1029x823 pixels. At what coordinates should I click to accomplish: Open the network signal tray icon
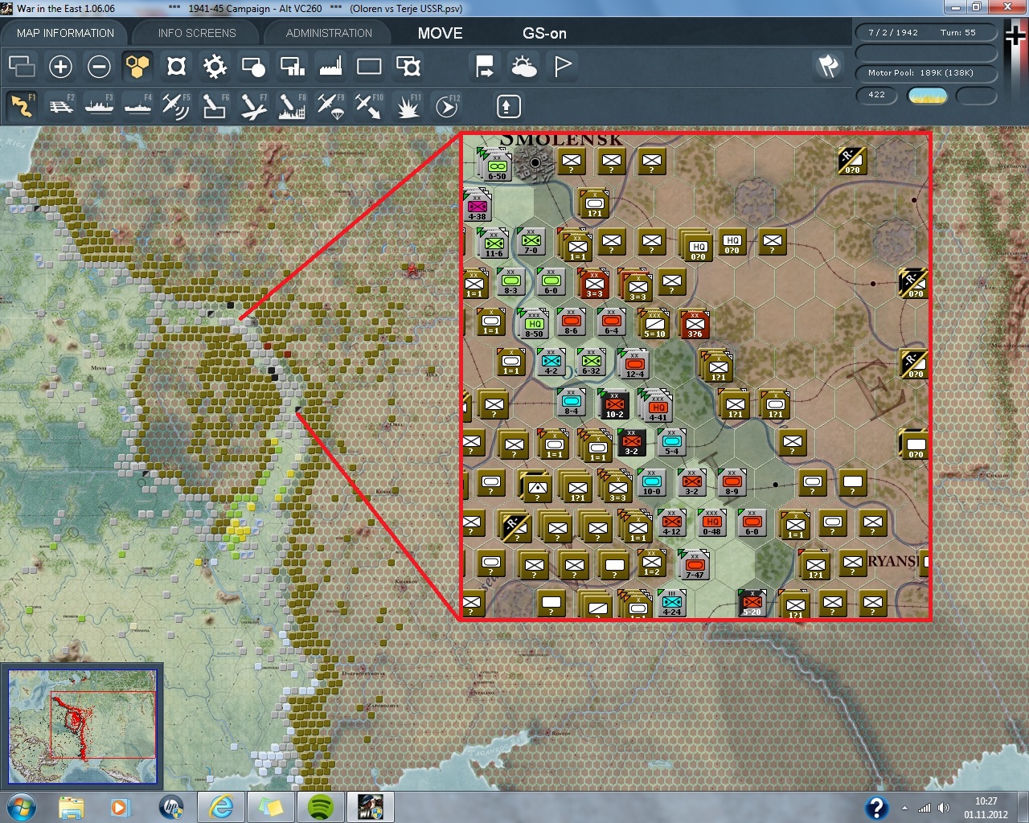[x=924, y=808]
